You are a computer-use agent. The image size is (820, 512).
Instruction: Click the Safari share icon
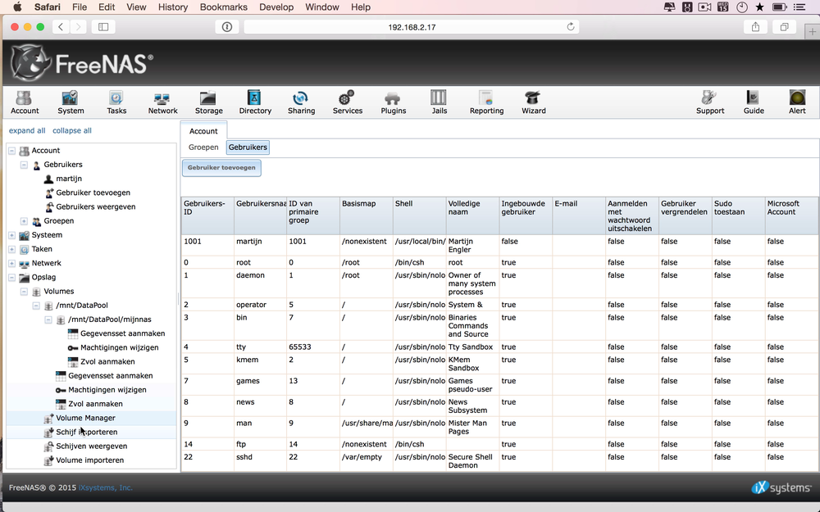pyautogui.click(x=755, y=27)
